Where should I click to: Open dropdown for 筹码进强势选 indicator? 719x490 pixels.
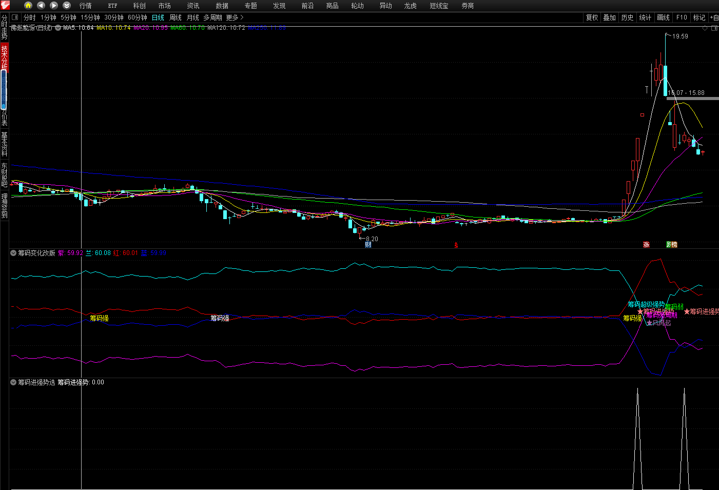pyautogui.click(x=13, y=382)
